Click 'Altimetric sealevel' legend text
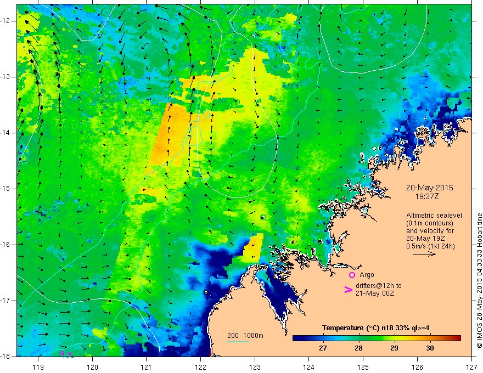 pos(434,216)
